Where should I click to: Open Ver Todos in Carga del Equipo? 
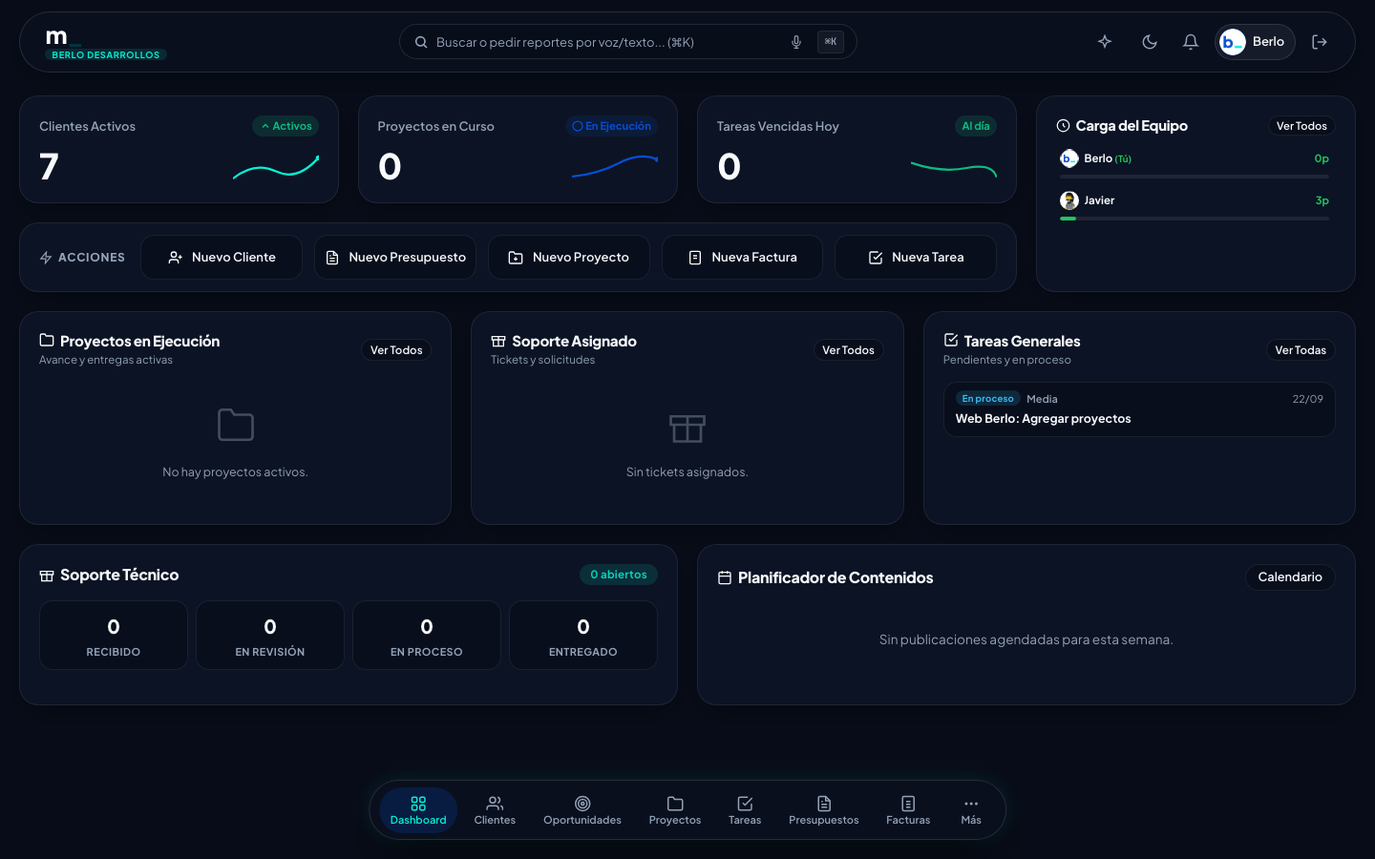pyautogui.click(x=1301, y=126)
